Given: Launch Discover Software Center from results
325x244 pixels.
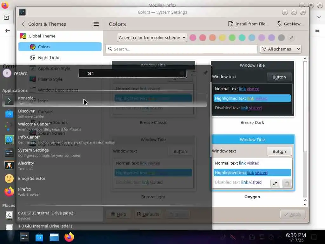Looking at the screenshot, I should click(x=104, y=113).
